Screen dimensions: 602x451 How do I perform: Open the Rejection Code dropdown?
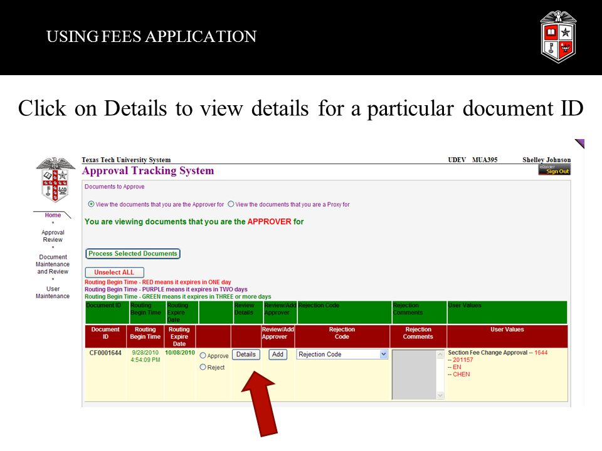click(x=342, y=355)
